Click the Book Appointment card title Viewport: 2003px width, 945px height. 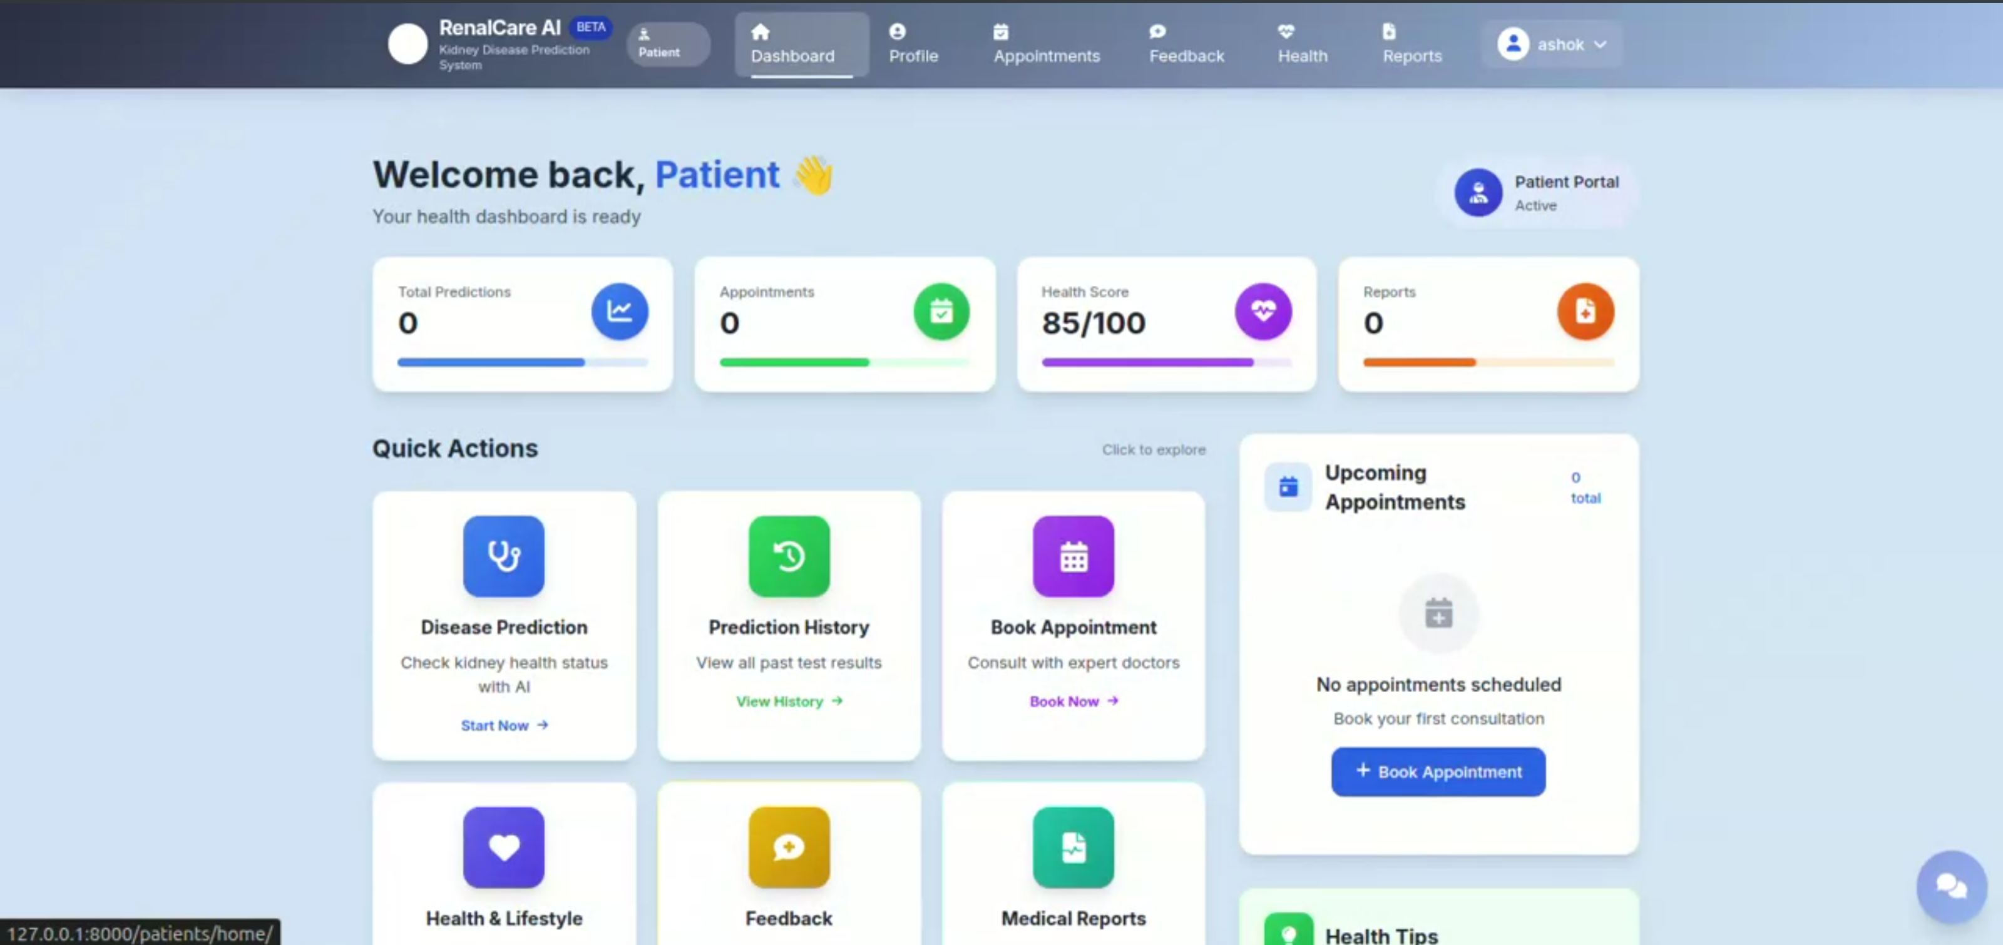(1073, 627)
